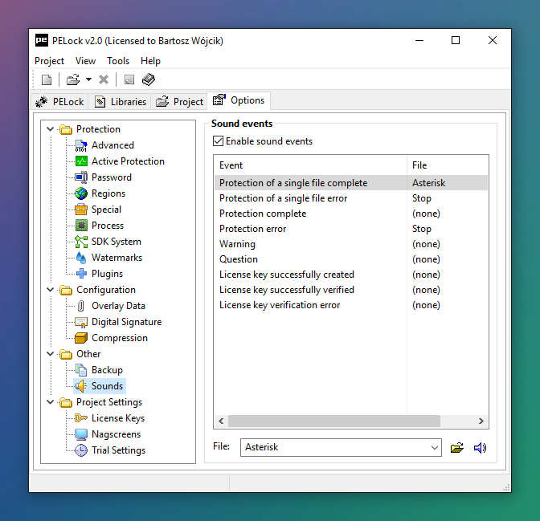Click dropdown arrow next to open icon

point(88,79)
